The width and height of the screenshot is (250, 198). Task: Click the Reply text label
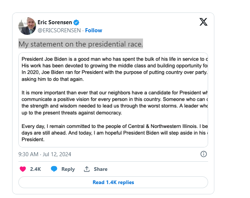coord(68,169)
